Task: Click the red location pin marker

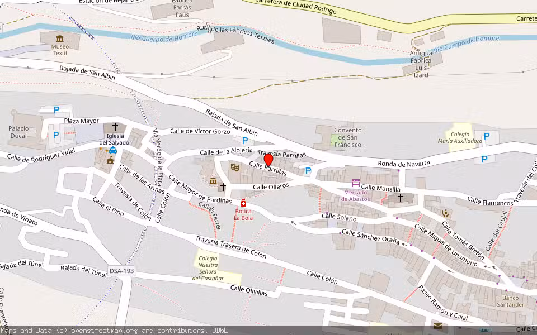Action: pos(268,160)
